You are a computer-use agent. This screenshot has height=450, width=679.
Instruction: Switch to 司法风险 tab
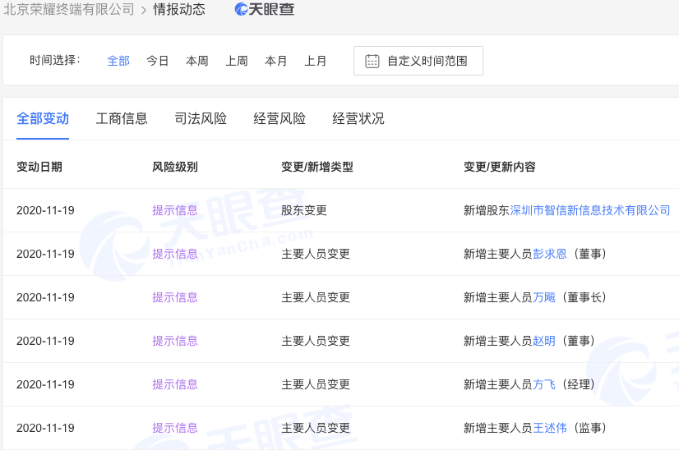click(201, 118)
